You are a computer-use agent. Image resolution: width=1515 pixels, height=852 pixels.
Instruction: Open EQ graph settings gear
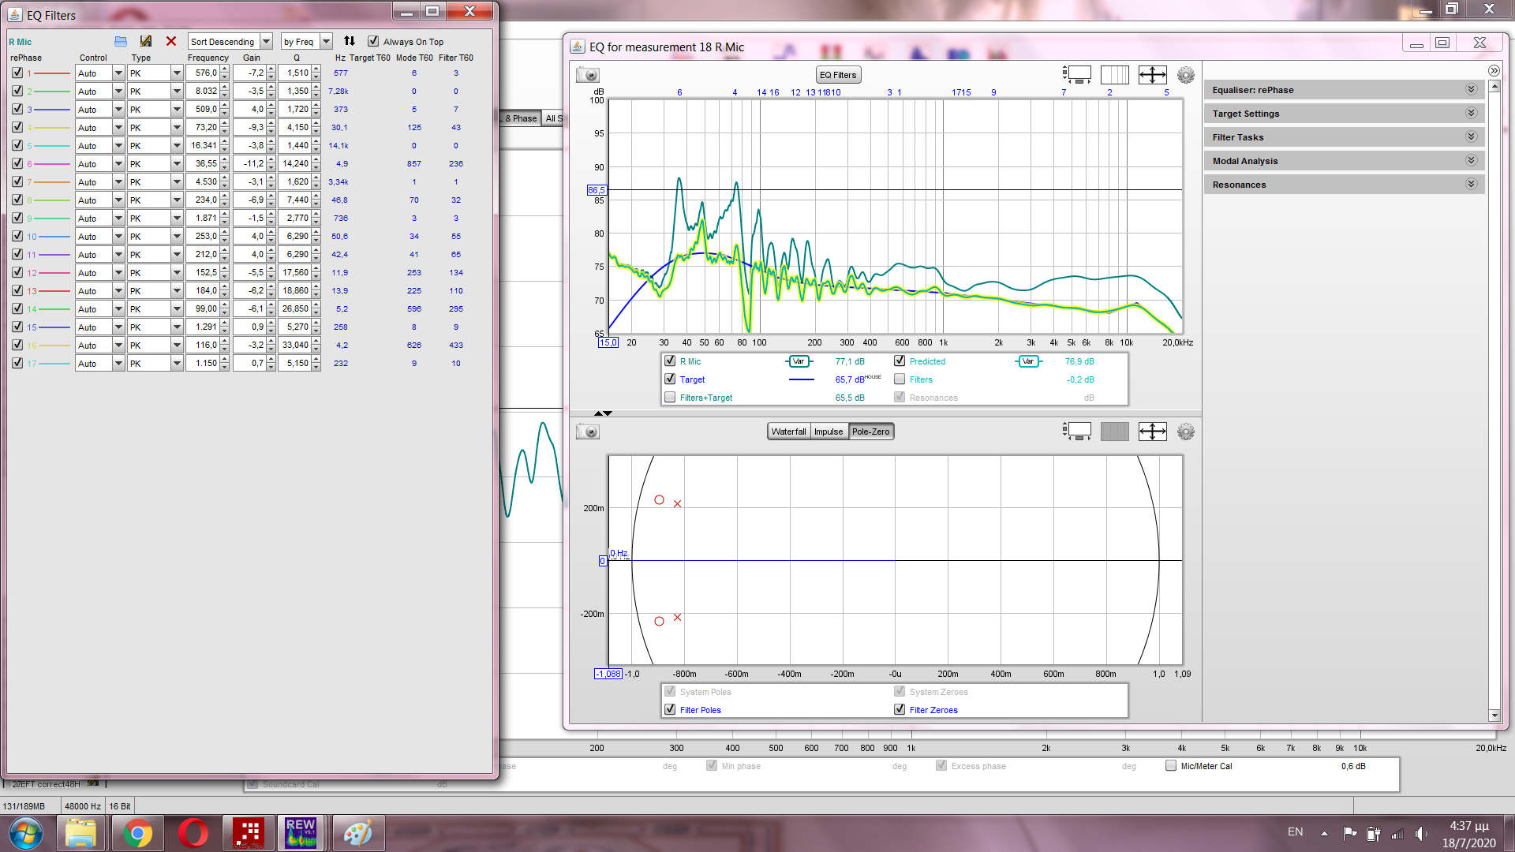(1186, 75)
